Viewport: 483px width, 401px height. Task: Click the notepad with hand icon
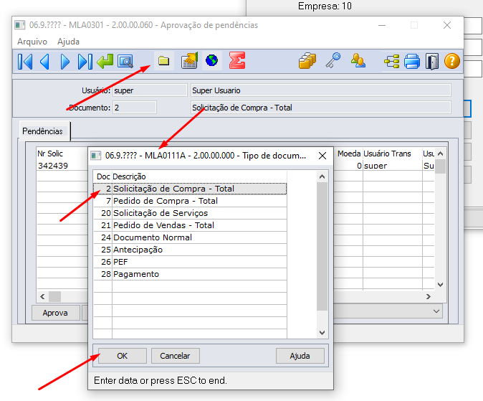189,60
